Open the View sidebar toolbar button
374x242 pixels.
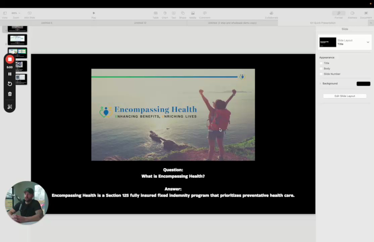(x=5, y=14)
